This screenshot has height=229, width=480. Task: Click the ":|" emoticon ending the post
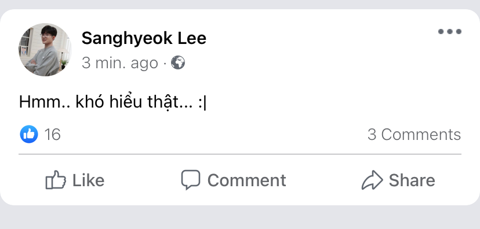click(x=202, y=102)
